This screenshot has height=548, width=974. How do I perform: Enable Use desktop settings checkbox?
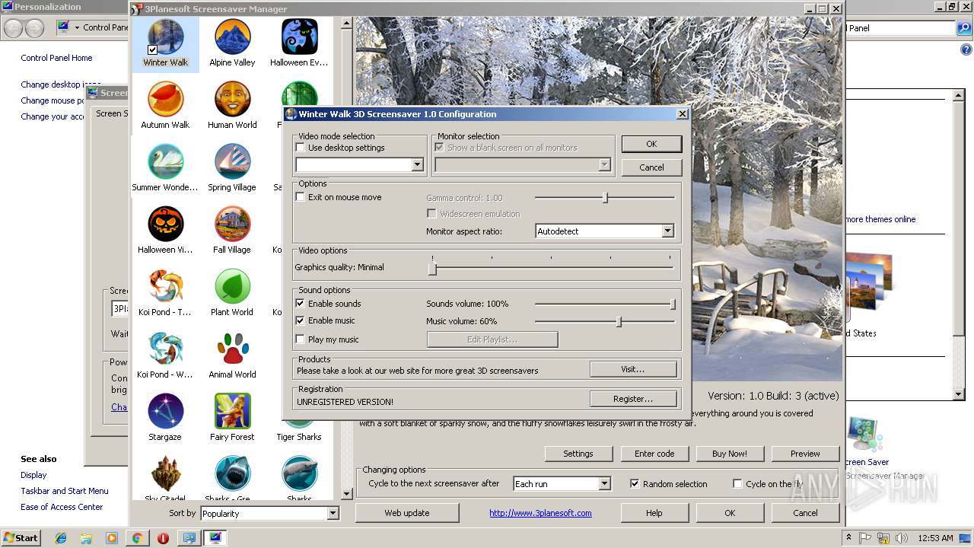click(x=301, y=148)
